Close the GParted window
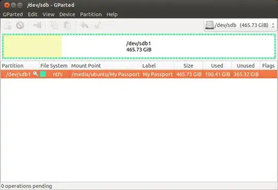278x190 pixels. pyautogui.click(x=7, y=5)
